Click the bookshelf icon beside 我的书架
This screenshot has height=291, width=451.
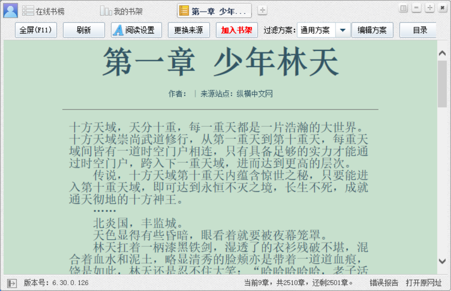click(x=106, y=11)
